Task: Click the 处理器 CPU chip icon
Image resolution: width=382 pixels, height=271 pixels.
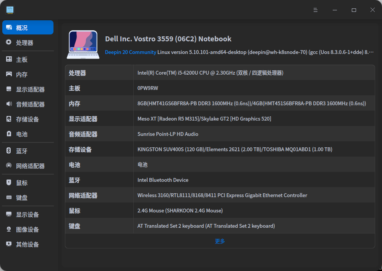Action: 9,42
